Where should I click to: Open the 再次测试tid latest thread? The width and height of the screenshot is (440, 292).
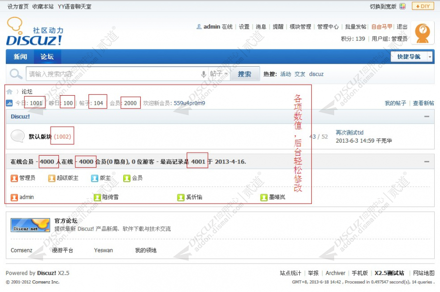click(x=350, y=132)
